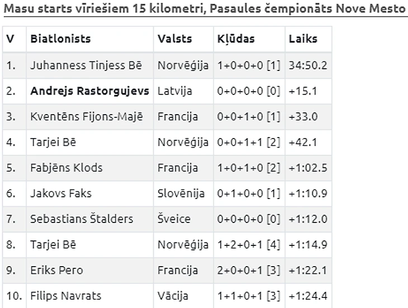Select the Slovēnija country cell
The width and height of the screenshot is (408, 308).
181,194
